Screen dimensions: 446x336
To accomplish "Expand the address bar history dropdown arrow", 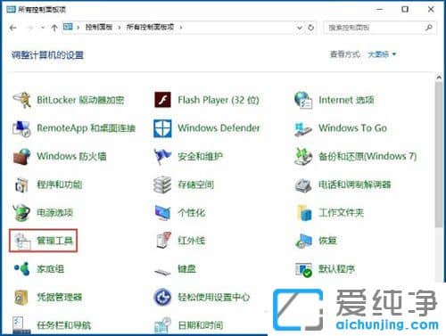I will tap(300, 28).
